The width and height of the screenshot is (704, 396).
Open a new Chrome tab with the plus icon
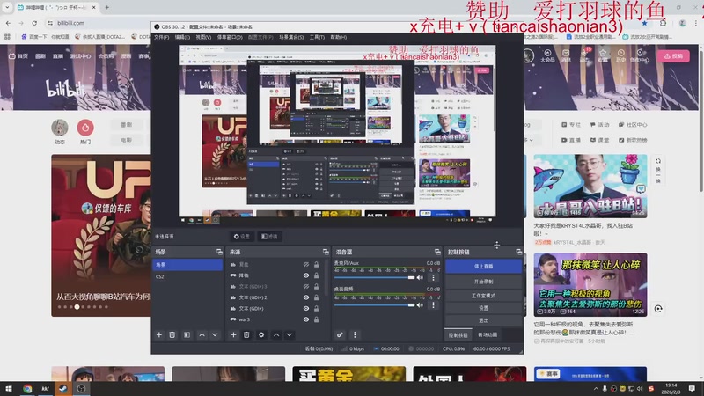click(x=106, y=7)
